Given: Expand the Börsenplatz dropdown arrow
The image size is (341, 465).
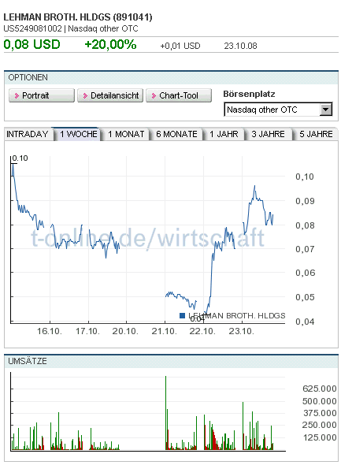Looking at the screenshot, I should 326,110.
